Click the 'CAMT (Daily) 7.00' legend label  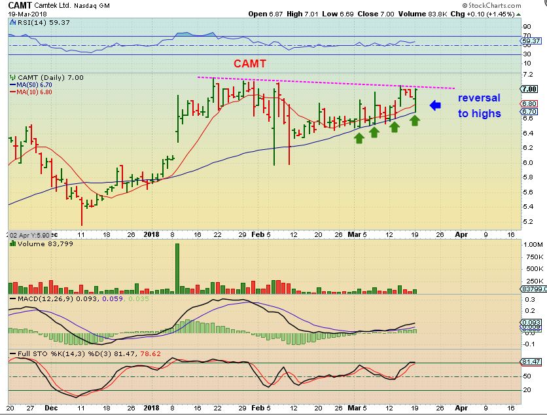pos(50,77)
